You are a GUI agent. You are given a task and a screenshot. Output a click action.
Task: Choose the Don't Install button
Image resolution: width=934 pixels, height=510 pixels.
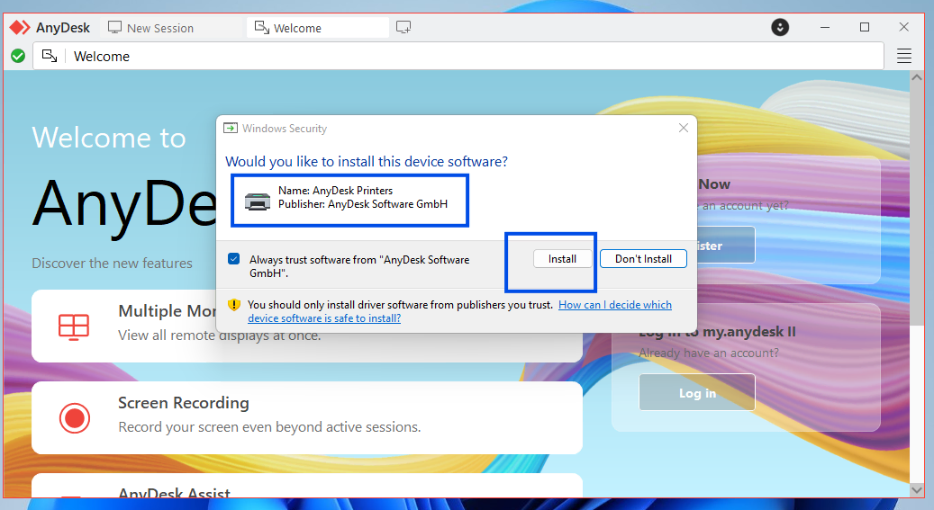pos(643,259)
